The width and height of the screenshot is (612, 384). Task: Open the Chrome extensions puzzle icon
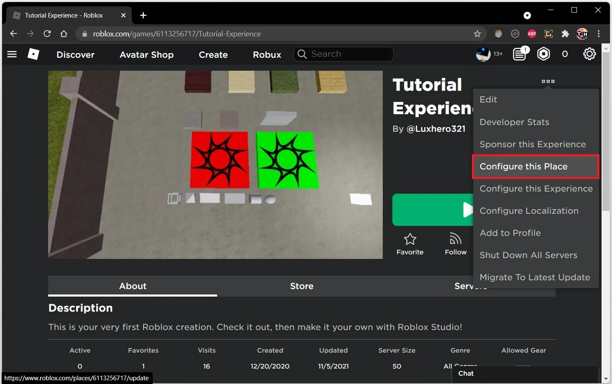(565, 34)
